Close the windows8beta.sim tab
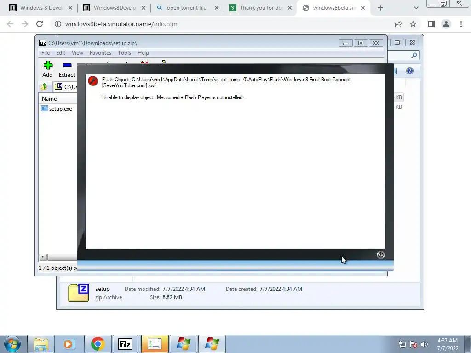 [363, 8]
